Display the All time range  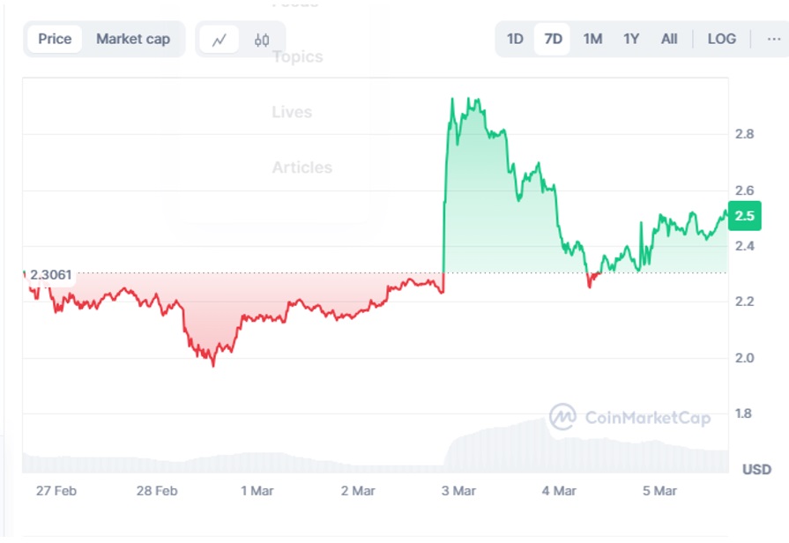669,39
